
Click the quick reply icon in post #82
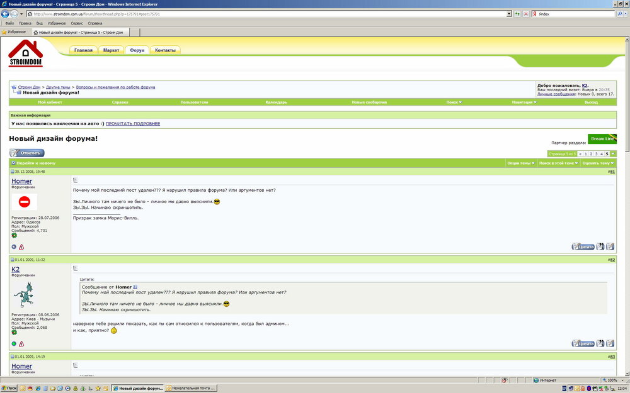click(610, 343)
